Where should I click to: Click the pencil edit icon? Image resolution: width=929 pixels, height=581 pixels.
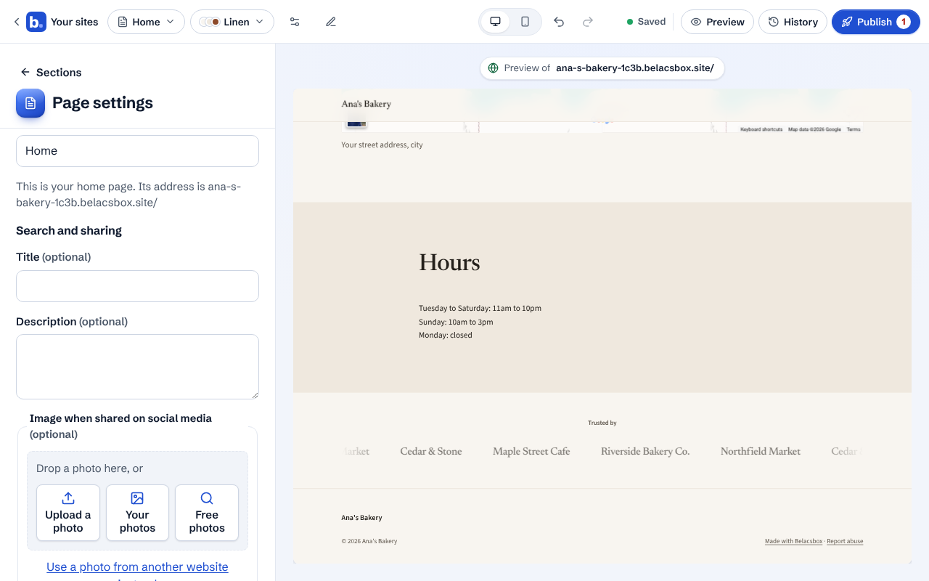[x=331, y=22]
